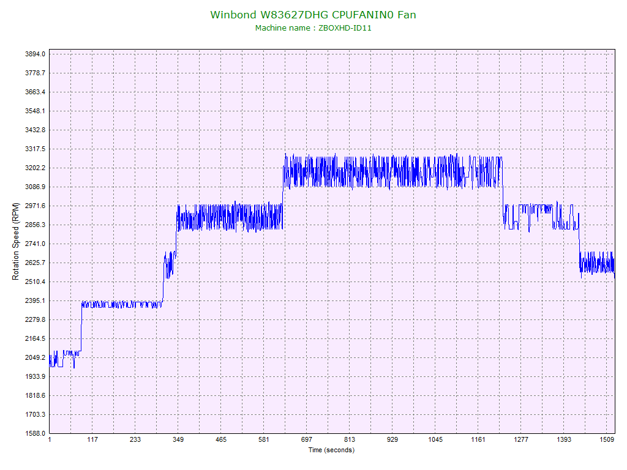Click the 3432.8 y-axis value
Screen dimensions: 627x470
35,130
